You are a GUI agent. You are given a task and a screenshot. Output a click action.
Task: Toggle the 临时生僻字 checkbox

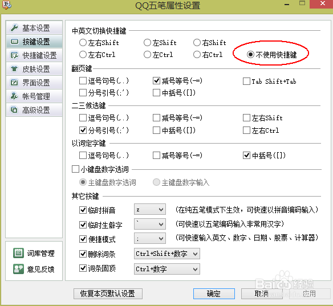(x=83, y=225)
